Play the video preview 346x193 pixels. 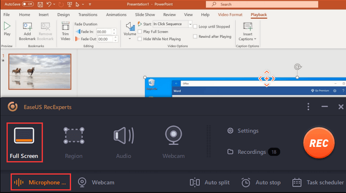[x=7, y=29]
